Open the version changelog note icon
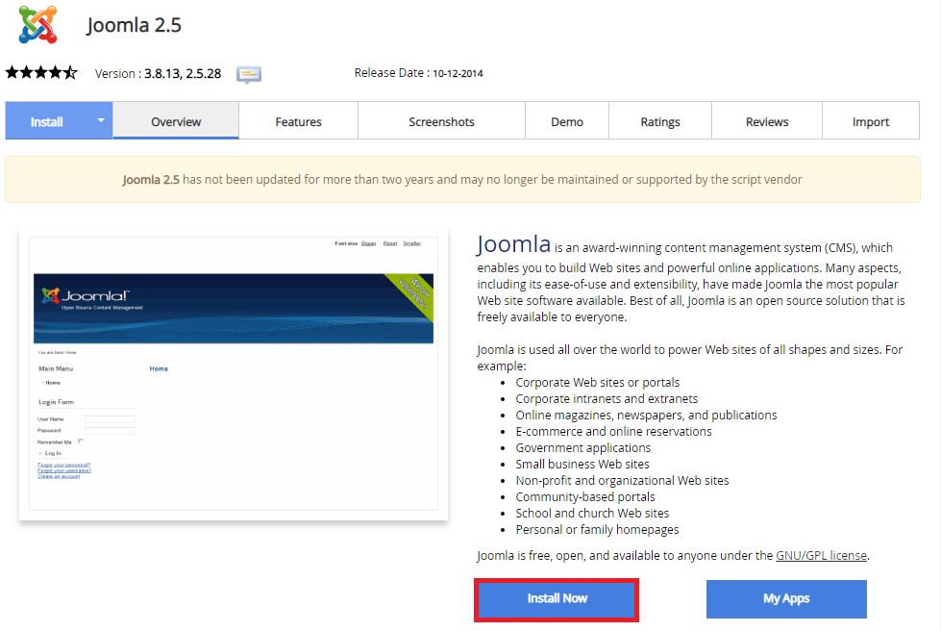 point(249,74)
